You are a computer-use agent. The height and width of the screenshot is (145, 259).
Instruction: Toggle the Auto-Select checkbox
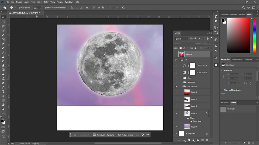20,8
